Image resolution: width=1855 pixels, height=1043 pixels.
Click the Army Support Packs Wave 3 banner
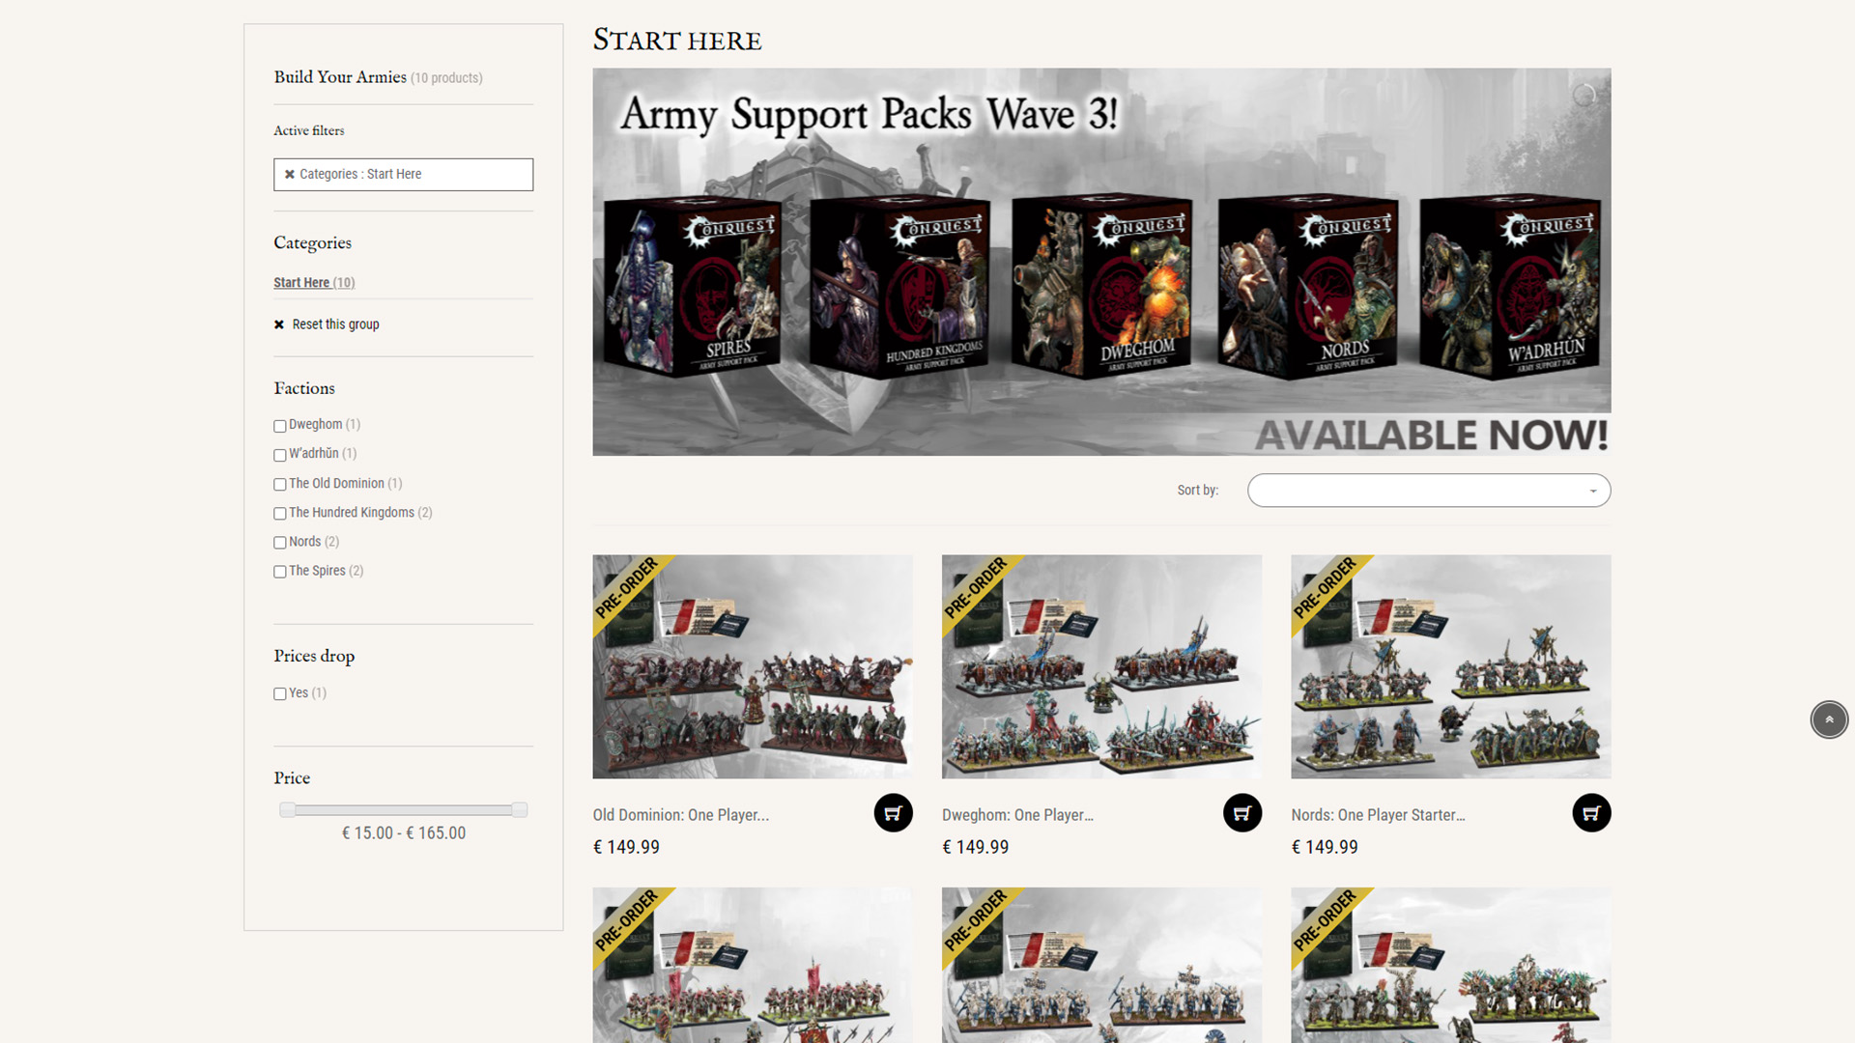click(x=1101, y=261)
